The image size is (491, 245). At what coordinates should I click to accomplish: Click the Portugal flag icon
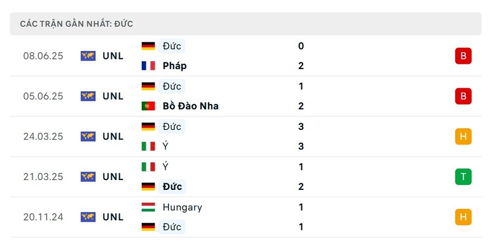pyautogui.click(x=148, y=106)
